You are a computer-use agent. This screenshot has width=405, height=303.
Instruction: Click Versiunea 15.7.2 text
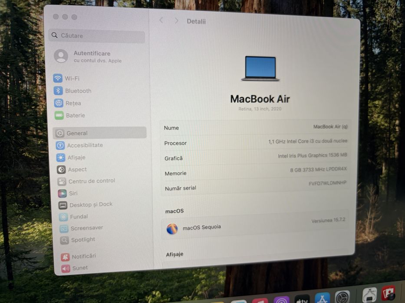(328, 220)
